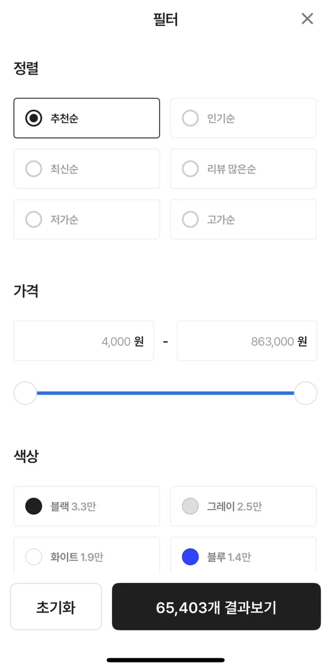
Task: Click the maximum price field 863,000 원
Action: point(247,341)
